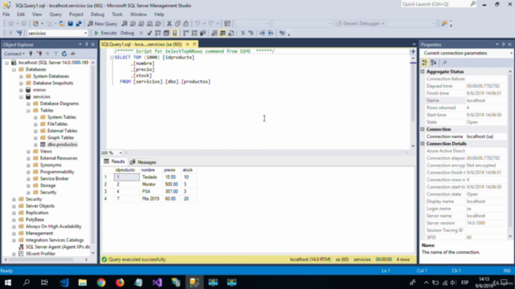The height and width of the screenshot is (289, 515).
Task: Click the New Query toolbar button
Action: click(102, 23)
